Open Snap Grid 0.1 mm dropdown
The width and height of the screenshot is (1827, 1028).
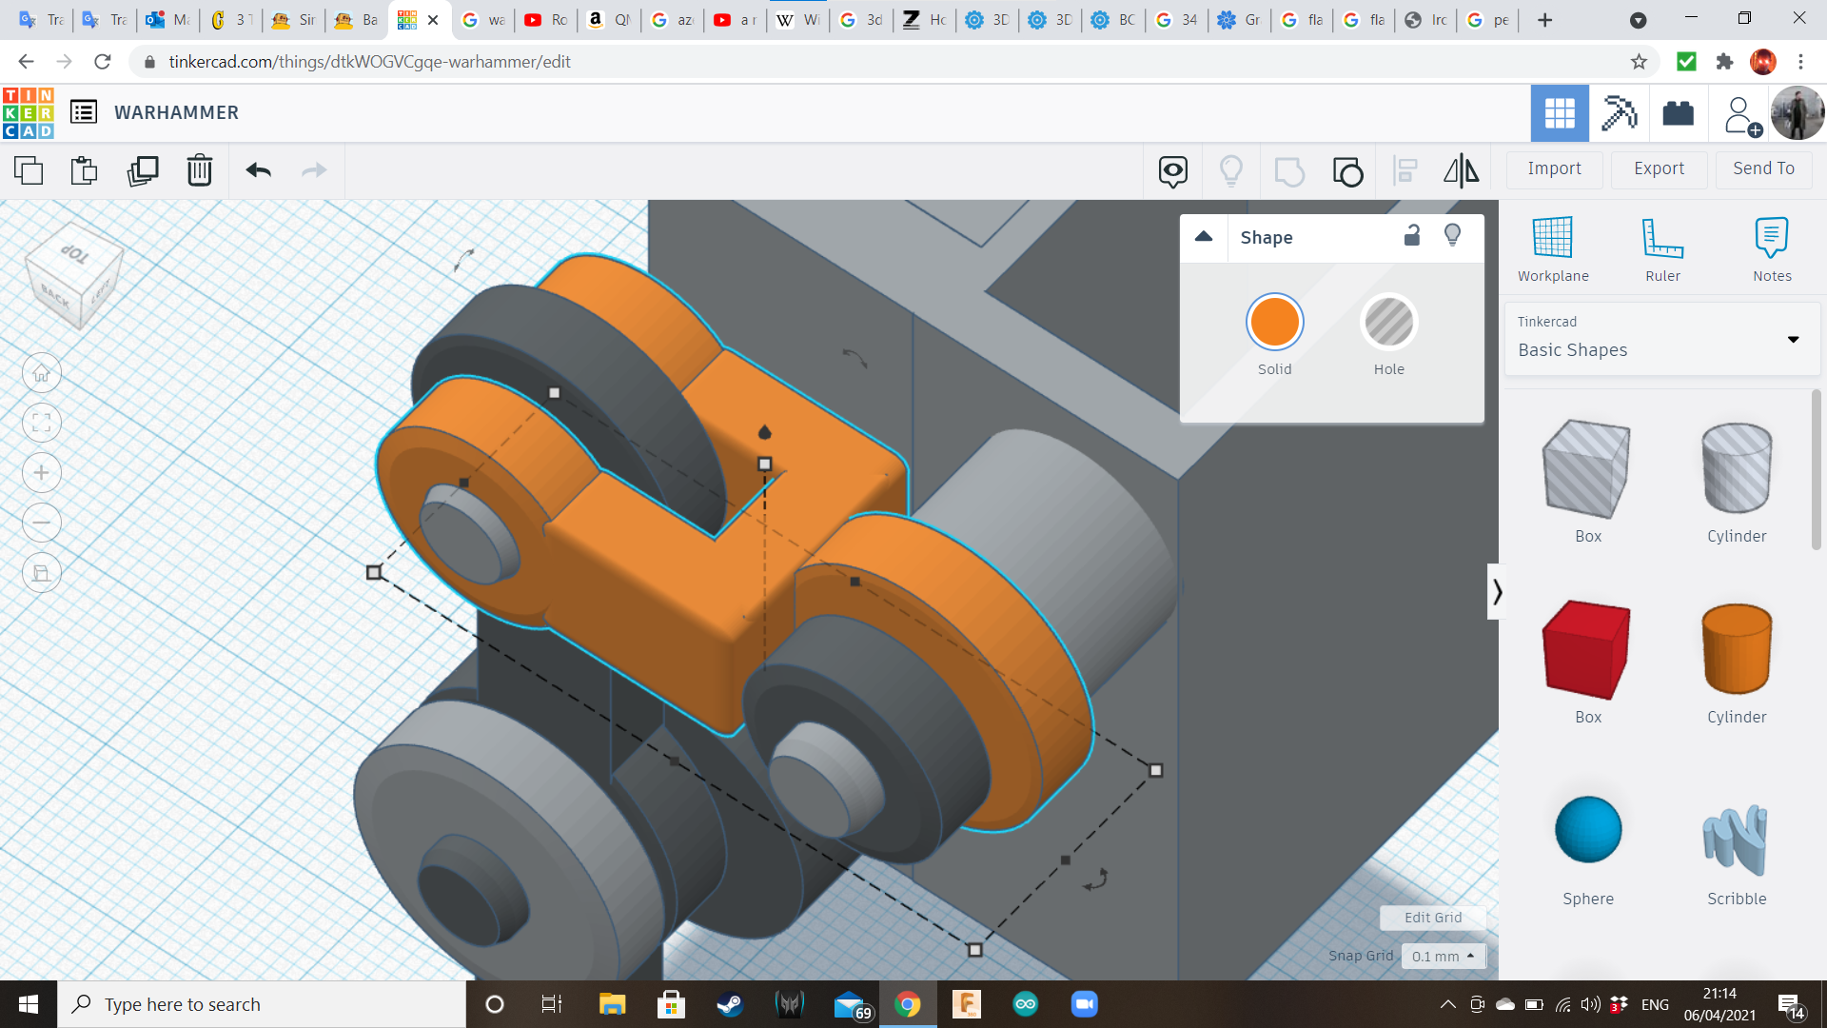[1443, 956]
